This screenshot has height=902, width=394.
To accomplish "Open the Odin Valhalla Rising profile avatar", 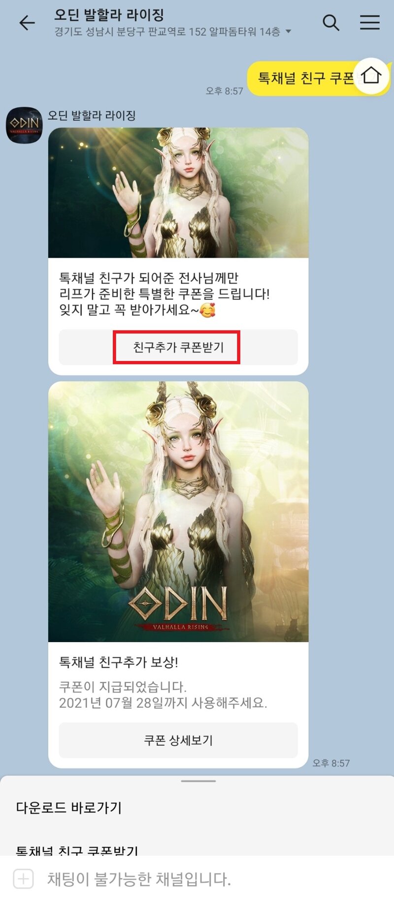I will 24,125.
